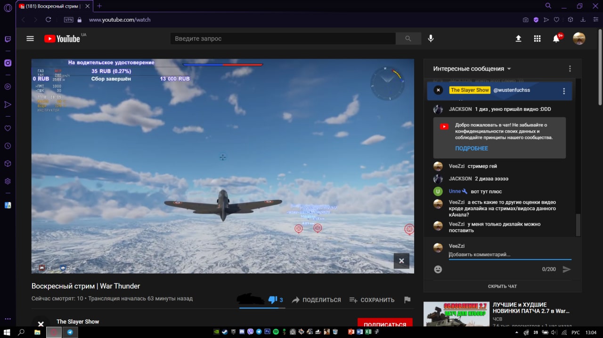
Task: Open Easy Setup sliders icon
Action: pos(595,20)
